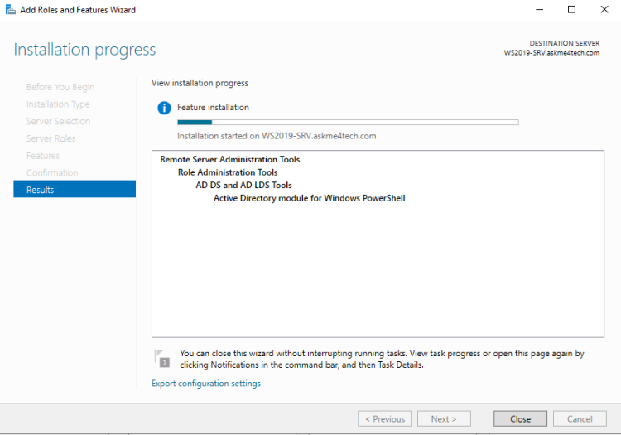
Task: Click the feature installation progress bar
Action: (x=348, y=123)
